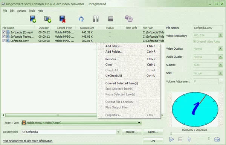The height and width of the screenshot is (145, 226).
Task: Select the Softpedia Tested... file row
Action: pyautogui.click(x=83, y=37)
